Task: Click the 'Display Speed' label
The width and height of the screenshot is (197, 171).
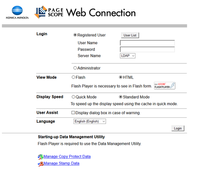Action: [50, 97]
